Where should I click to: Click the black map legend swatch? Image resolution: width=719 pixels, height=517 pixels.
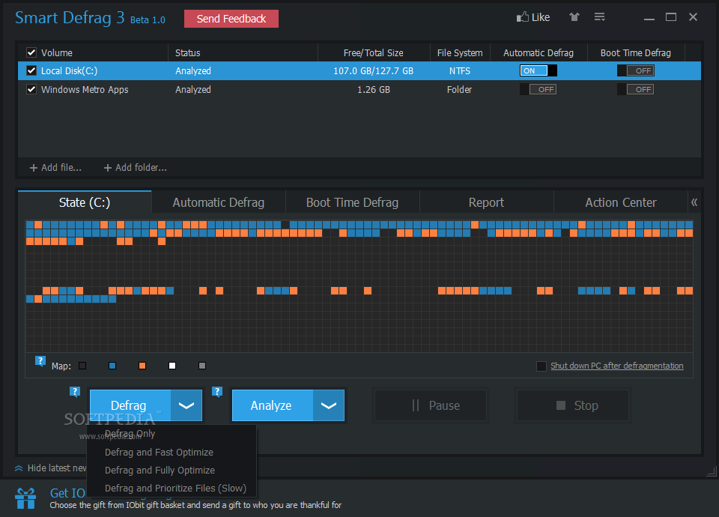click(x=82, y=366)
